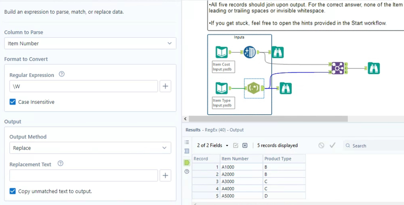Screen dimensions: 404x205
Task: Select the Join tool on canvas
Action: [x=337, y=68]
